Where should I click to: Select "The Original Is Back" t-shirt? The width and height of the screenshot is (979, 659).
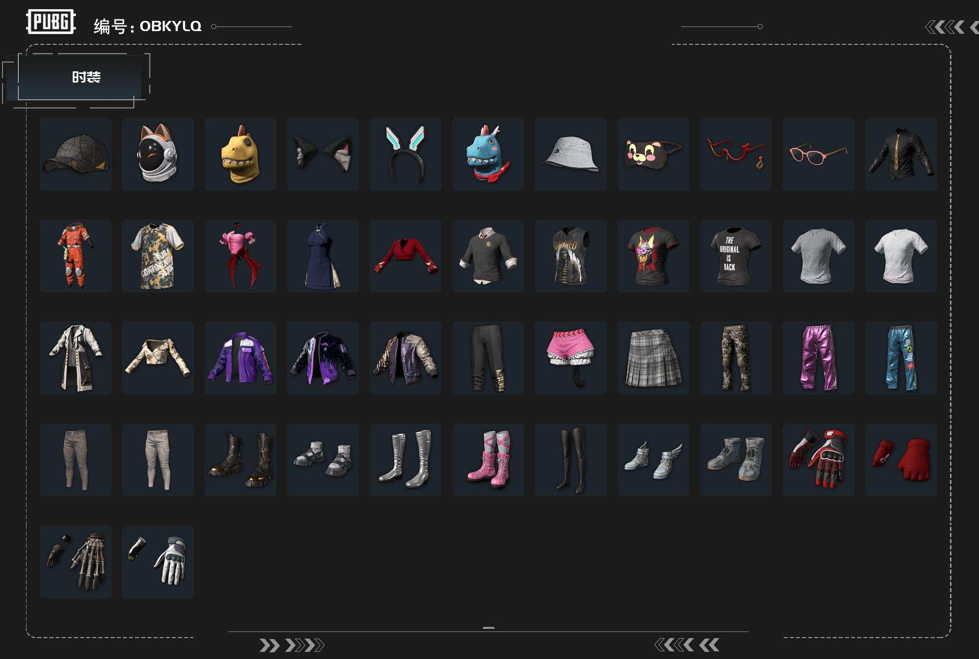coord(736,256)
